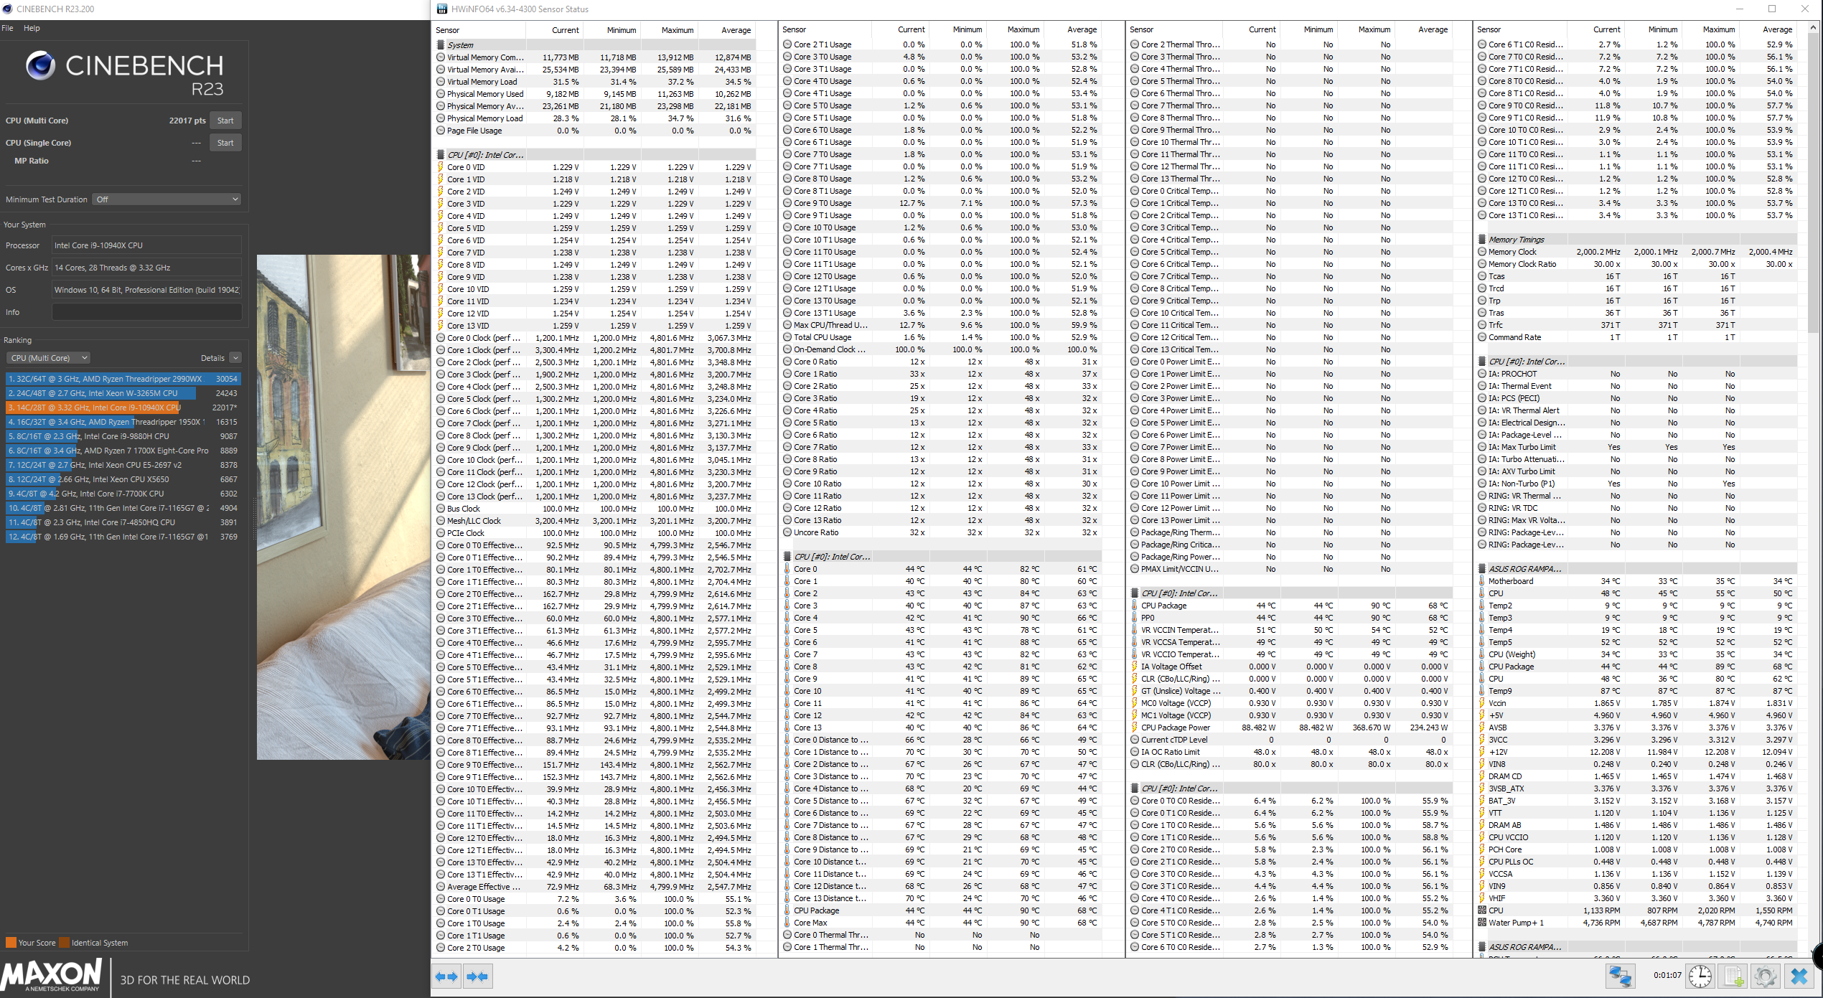Start logging with the sheet-plus icon
This screenshot has height=998, width=1823.
click(x=1734, y=976)
